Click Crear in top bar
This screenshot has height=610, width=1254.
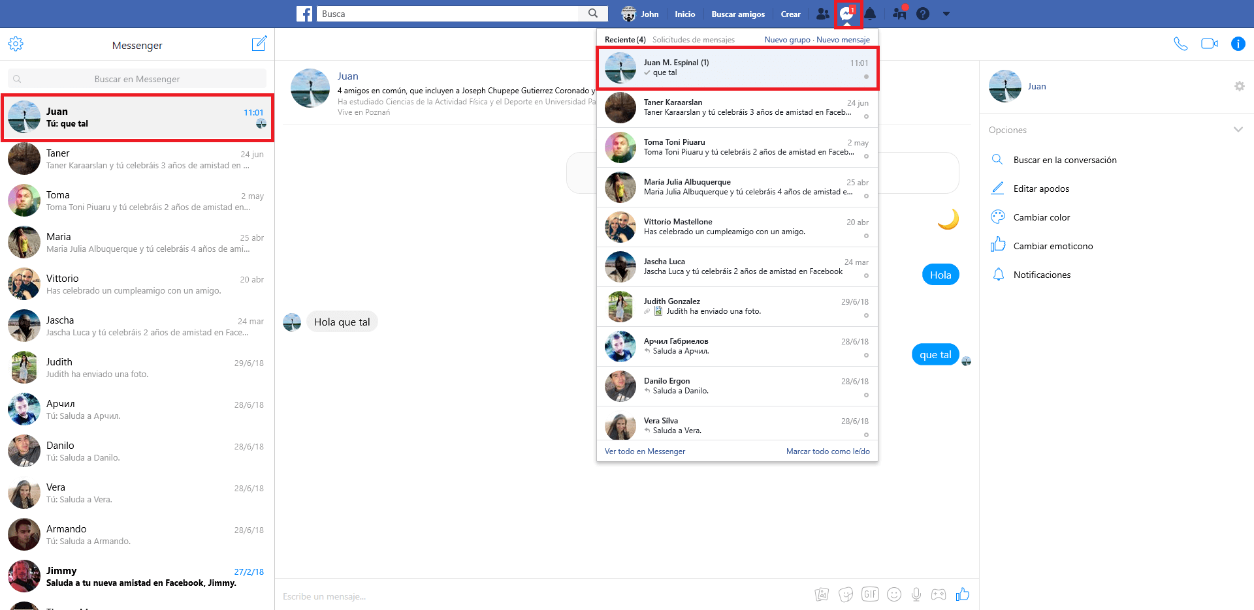pos(790,14)
